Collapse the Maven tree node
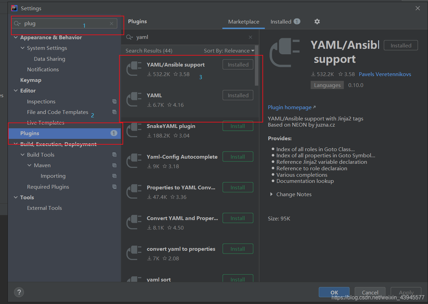Image resolution: width=428 pixels, height=304 pixels. [x=29, y=165]
